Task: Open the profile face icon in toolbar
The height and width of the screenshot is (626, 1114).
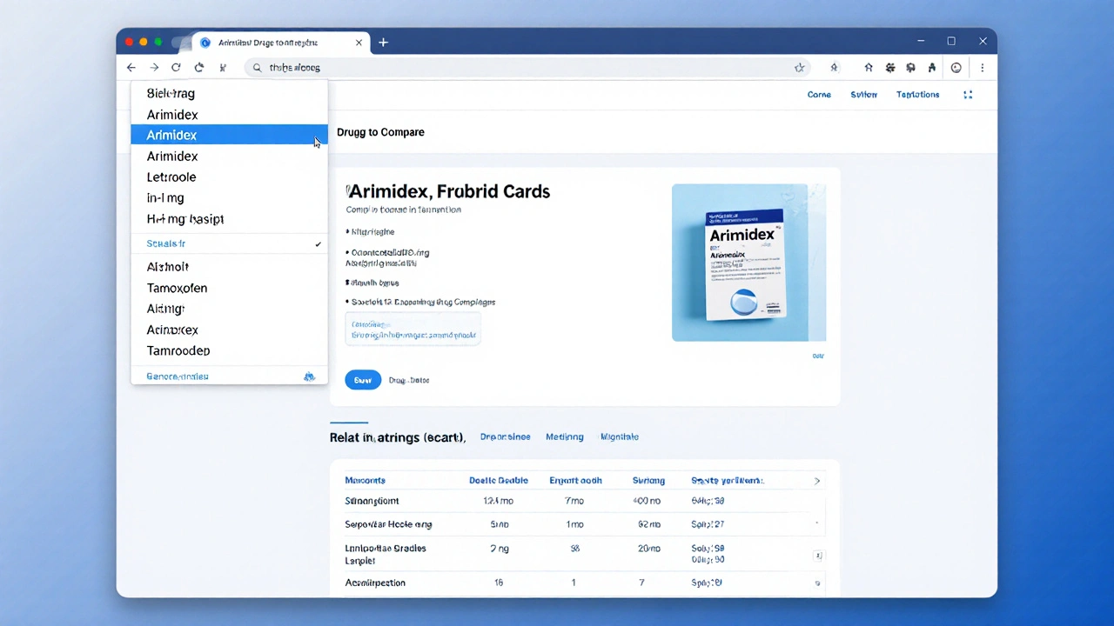Action: [x=956, y=68]
